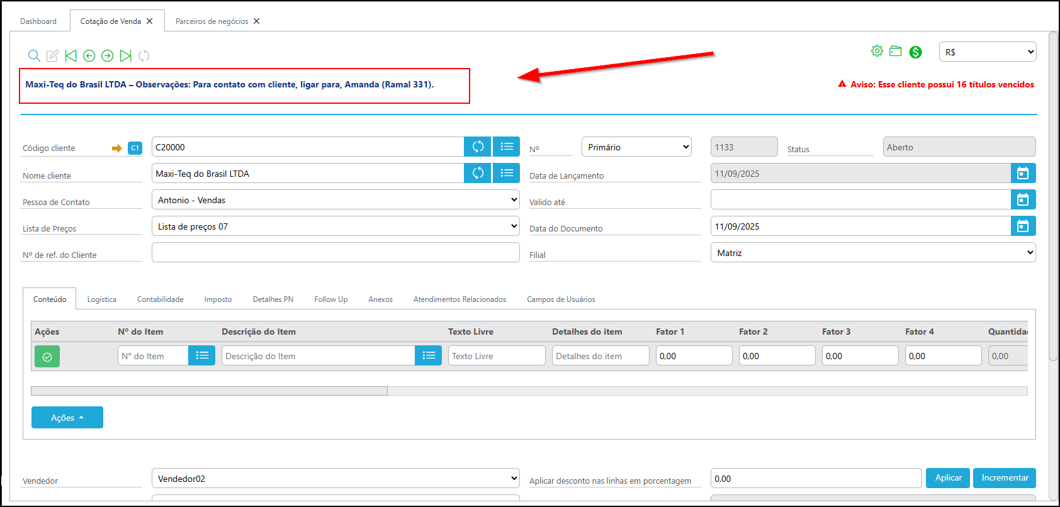Viewport: 1060px width, 507px height.
Task: Click the green dollar sign icon
Action: click(x=915, y=52)
